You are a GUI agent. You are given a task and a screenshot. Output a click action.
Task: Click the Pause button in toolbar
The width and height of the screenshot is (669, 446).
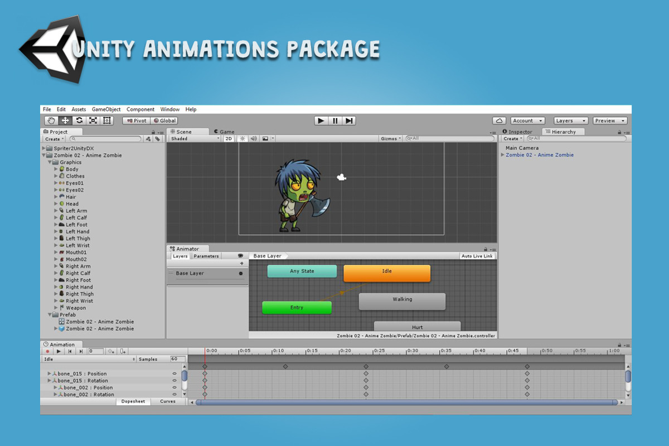tap(335, 120)
